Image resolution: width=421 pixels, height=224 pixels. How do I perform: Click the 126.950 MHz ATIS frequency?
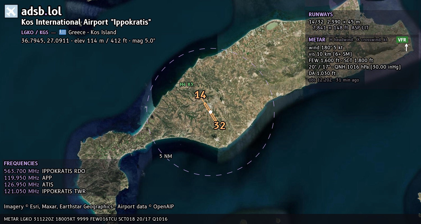point(29,185)
